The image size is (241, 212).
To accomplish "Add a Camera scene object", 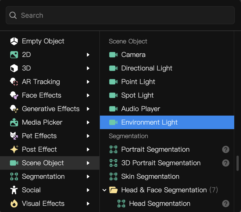I will coord(167,55).
